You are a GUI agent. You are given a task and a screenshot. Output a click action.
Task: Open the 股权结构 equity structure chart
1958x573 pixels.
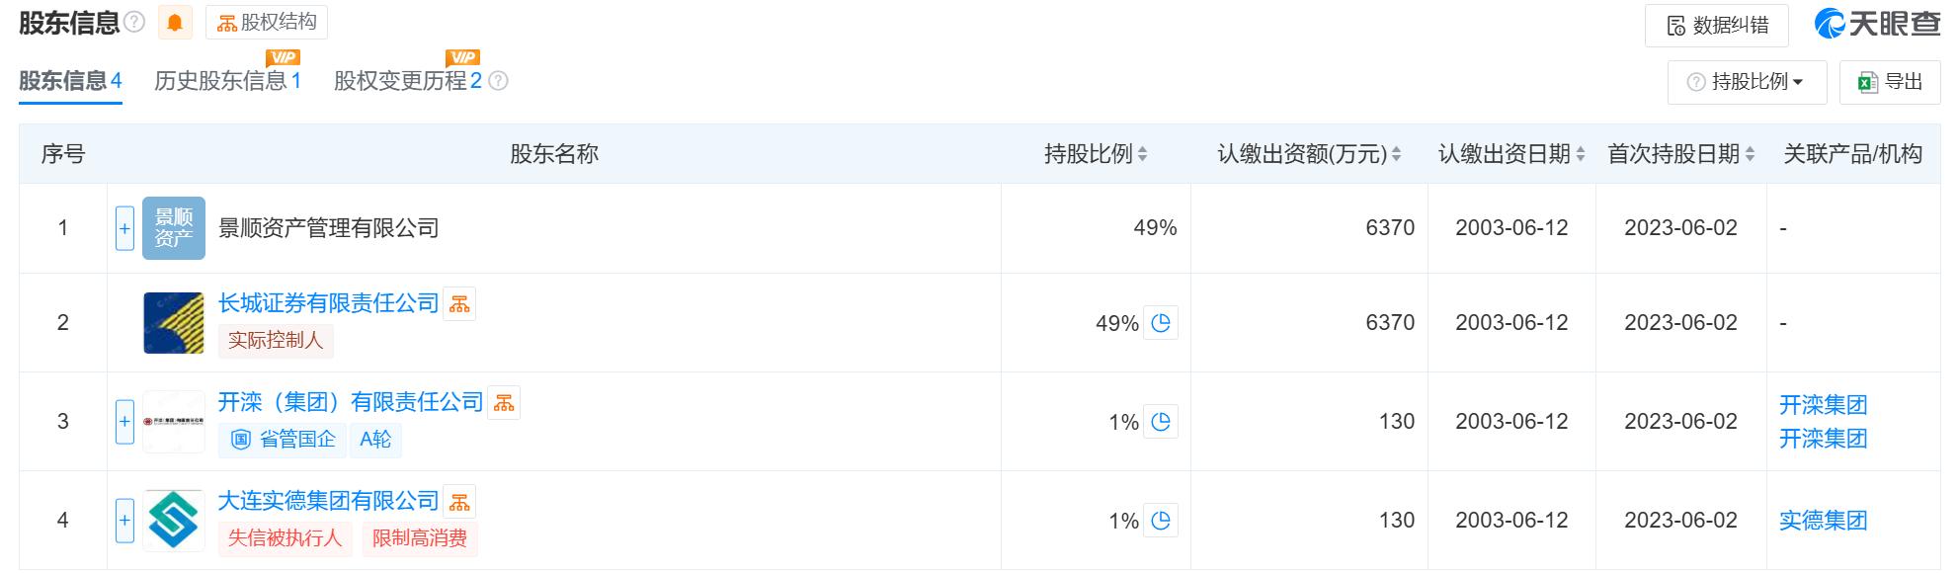(x=267, y=23)
